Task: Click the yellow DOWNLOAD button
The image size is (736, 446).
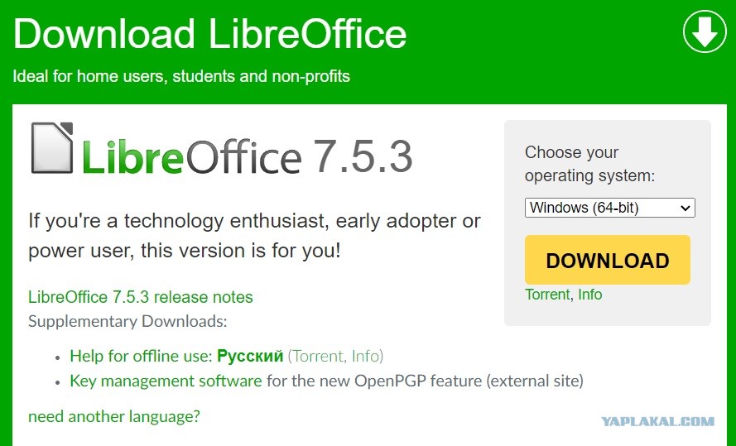Action: (608, 260)
